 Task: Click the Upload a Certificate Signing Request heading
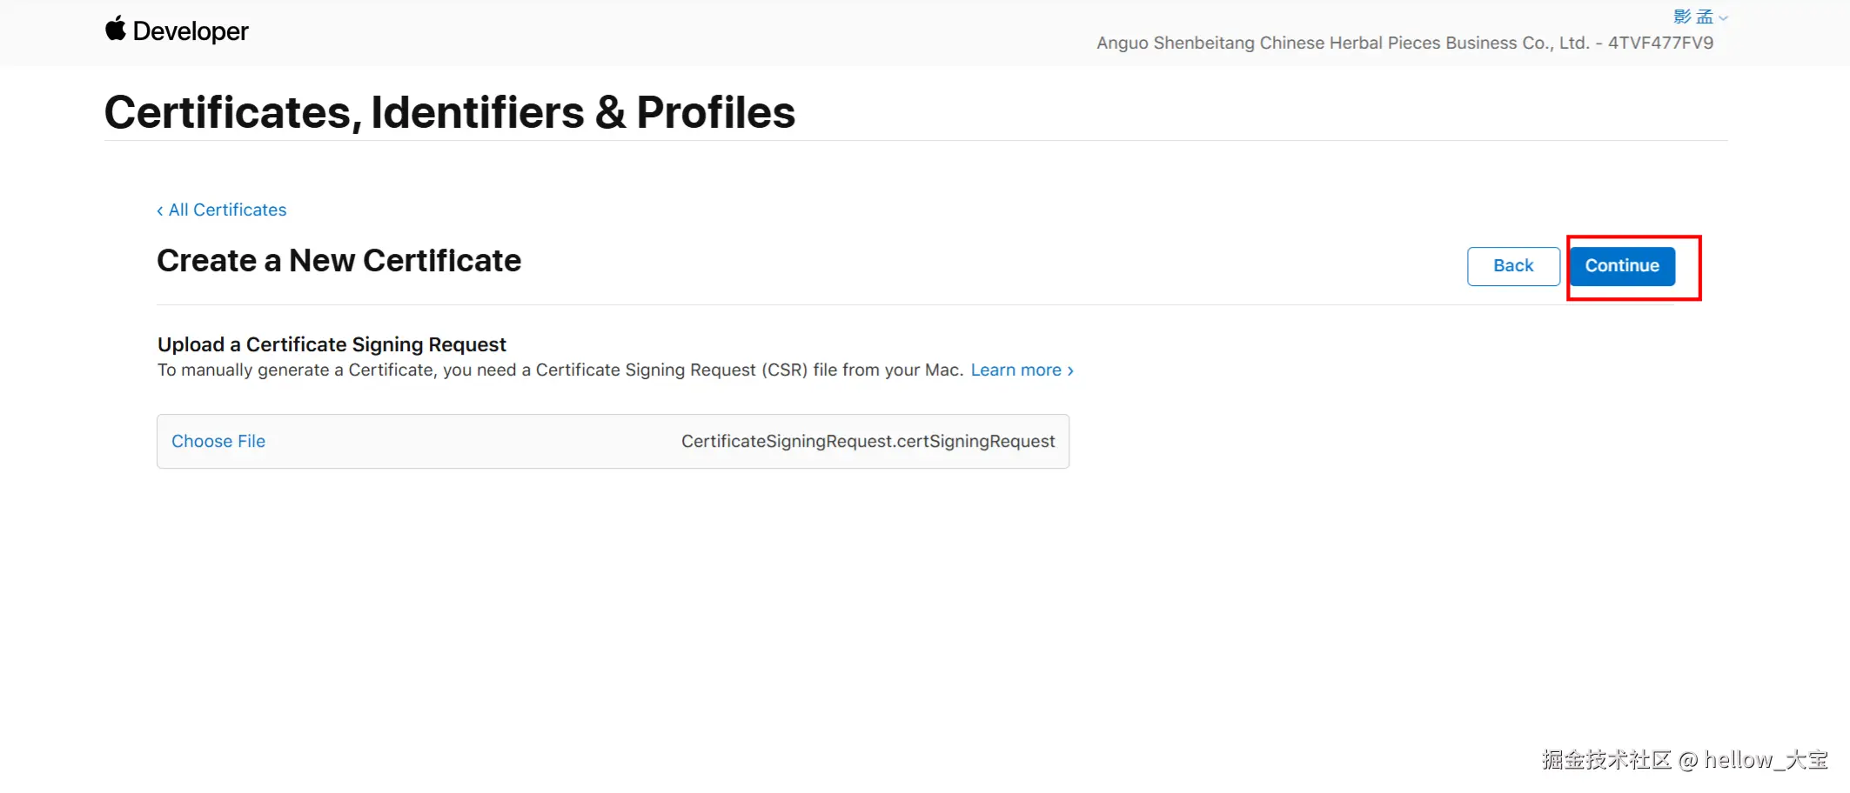pos(332,344)
